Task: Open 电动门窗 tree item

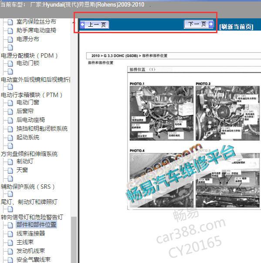Action: 27,102
